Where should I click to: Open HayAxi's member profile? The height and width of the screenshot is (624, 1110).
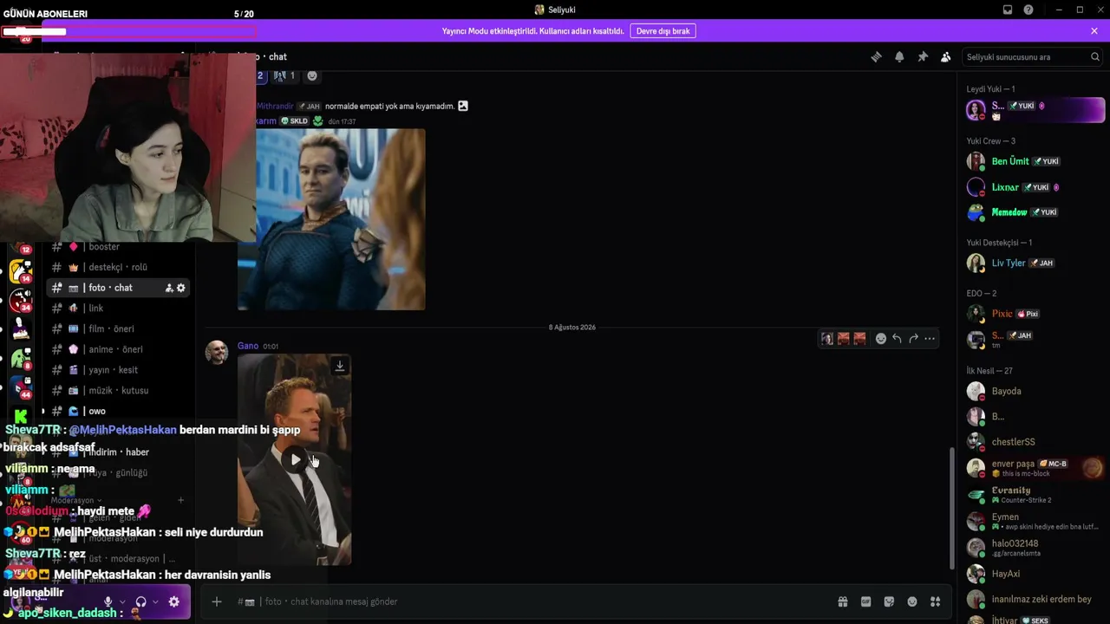(x=1034, y=574)
